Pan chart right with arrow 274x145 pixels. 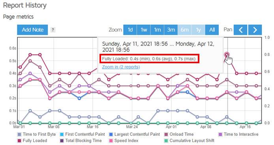point(255,30)
